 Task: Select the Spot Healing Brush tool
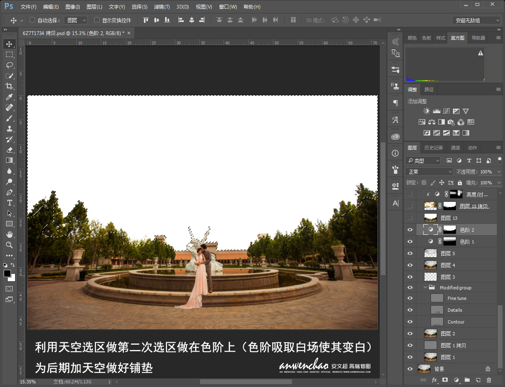click(9, 107)
